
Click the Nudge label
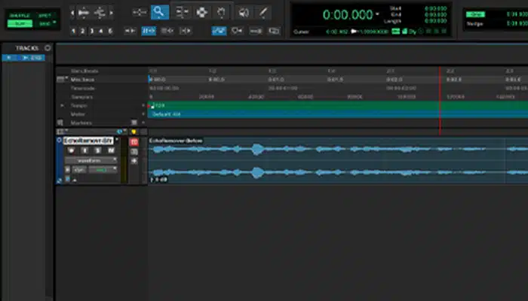tap(474, 24)
